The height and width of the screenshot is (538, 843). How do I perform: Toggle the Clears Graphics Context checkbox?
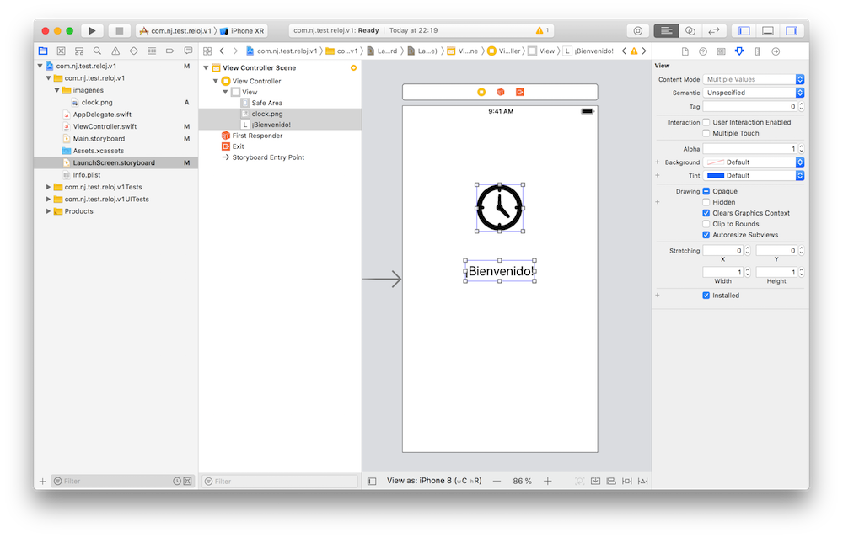coord(706,213)
